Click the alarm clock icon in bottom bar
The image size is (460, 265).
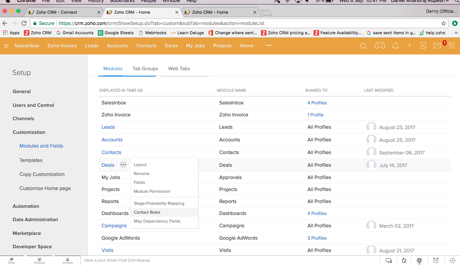click(x=436, y=260)
